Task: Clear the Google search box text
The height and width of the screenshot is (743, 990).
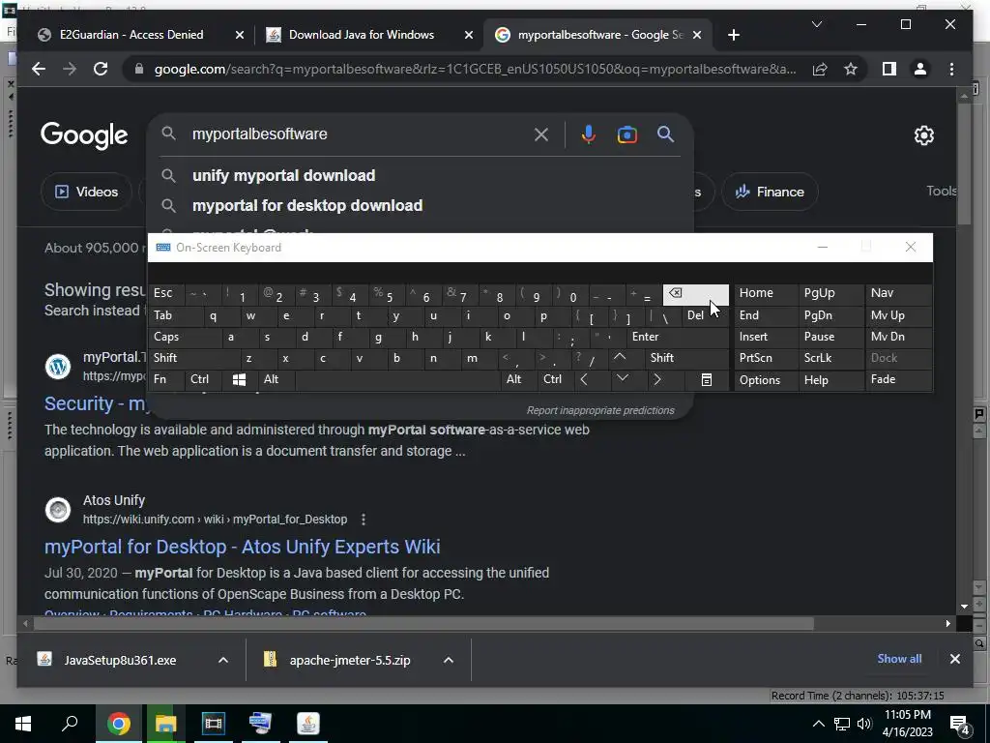Action: pos(541,134)
